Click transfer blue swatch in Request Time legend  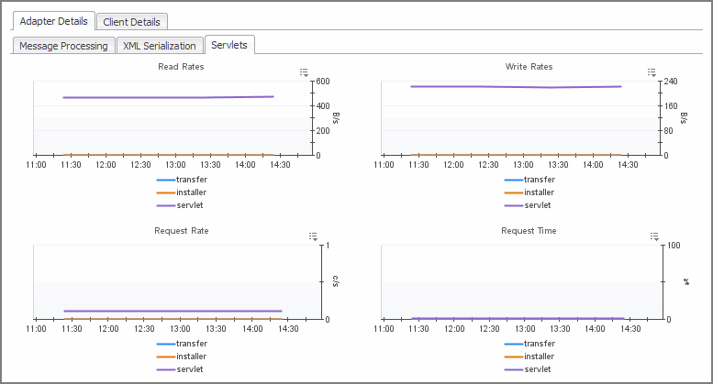pyautogui.click(x=512, y=344)
